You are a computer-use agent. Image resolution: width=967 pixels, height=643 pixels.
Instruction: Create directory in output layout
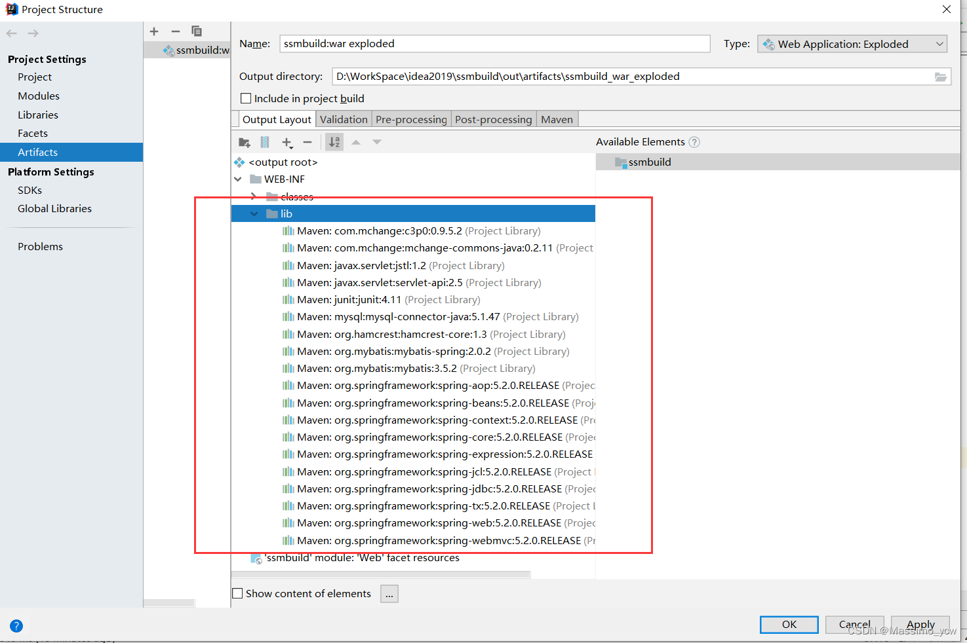pyautogui.click(x=245, y=142)
